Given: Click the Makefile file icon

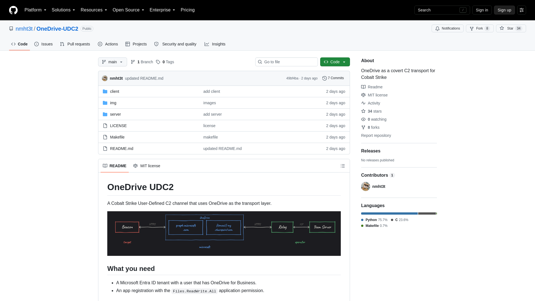Looking at the screenshot, I should [x=105, y=137].
